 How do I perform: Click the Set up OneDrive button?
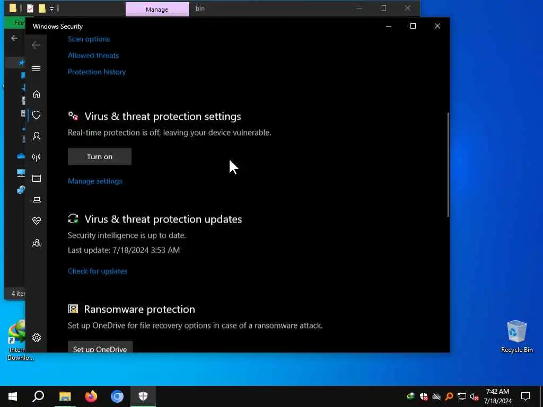(x=100, y=348)
